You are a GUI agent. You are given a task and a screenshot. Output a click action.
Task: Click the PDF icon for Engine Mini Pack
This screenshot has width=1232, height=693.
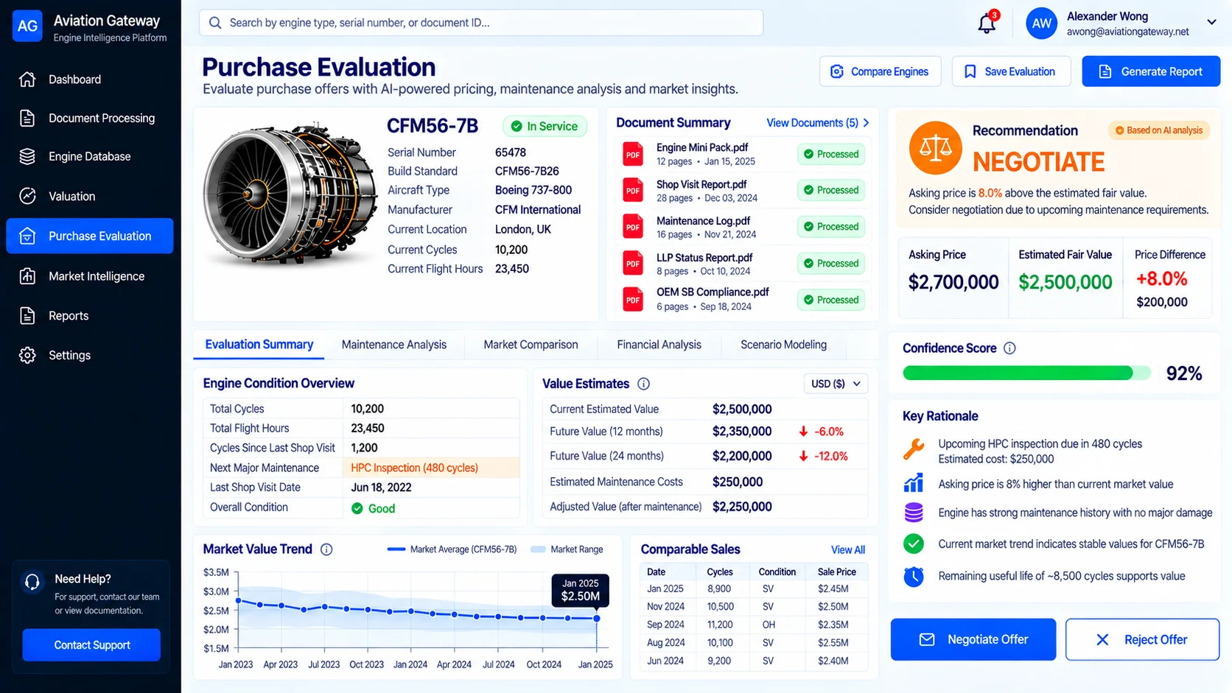(633, 154)
